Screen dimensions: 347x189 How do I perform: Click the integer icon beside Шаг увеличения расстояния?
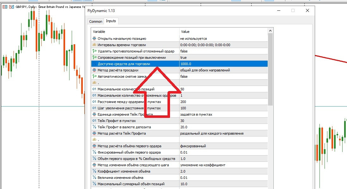coord(94,108)
